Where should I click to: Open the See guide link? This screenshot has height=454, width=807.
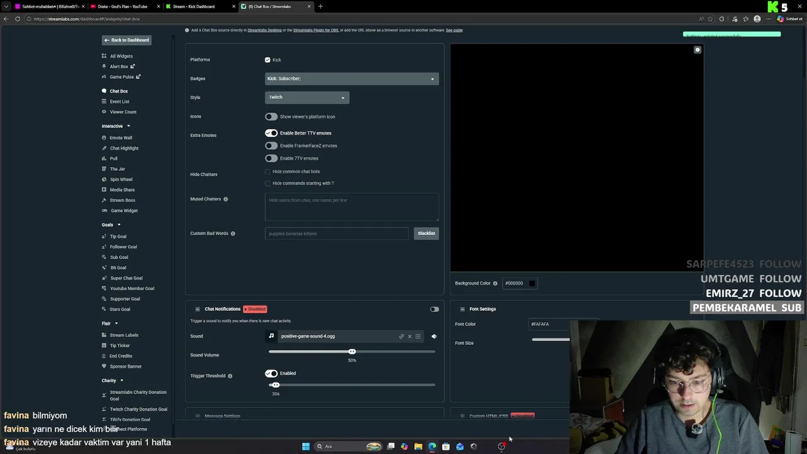(454, 30)
